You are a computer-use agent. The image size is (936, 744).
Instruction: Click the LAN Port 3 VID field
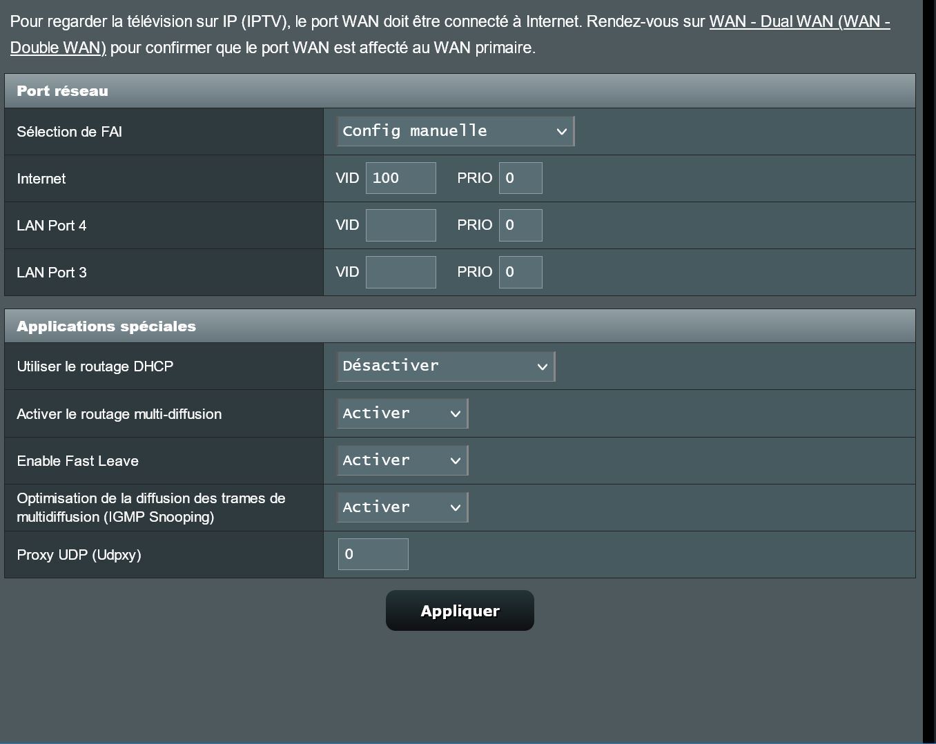tap(400, 272)
